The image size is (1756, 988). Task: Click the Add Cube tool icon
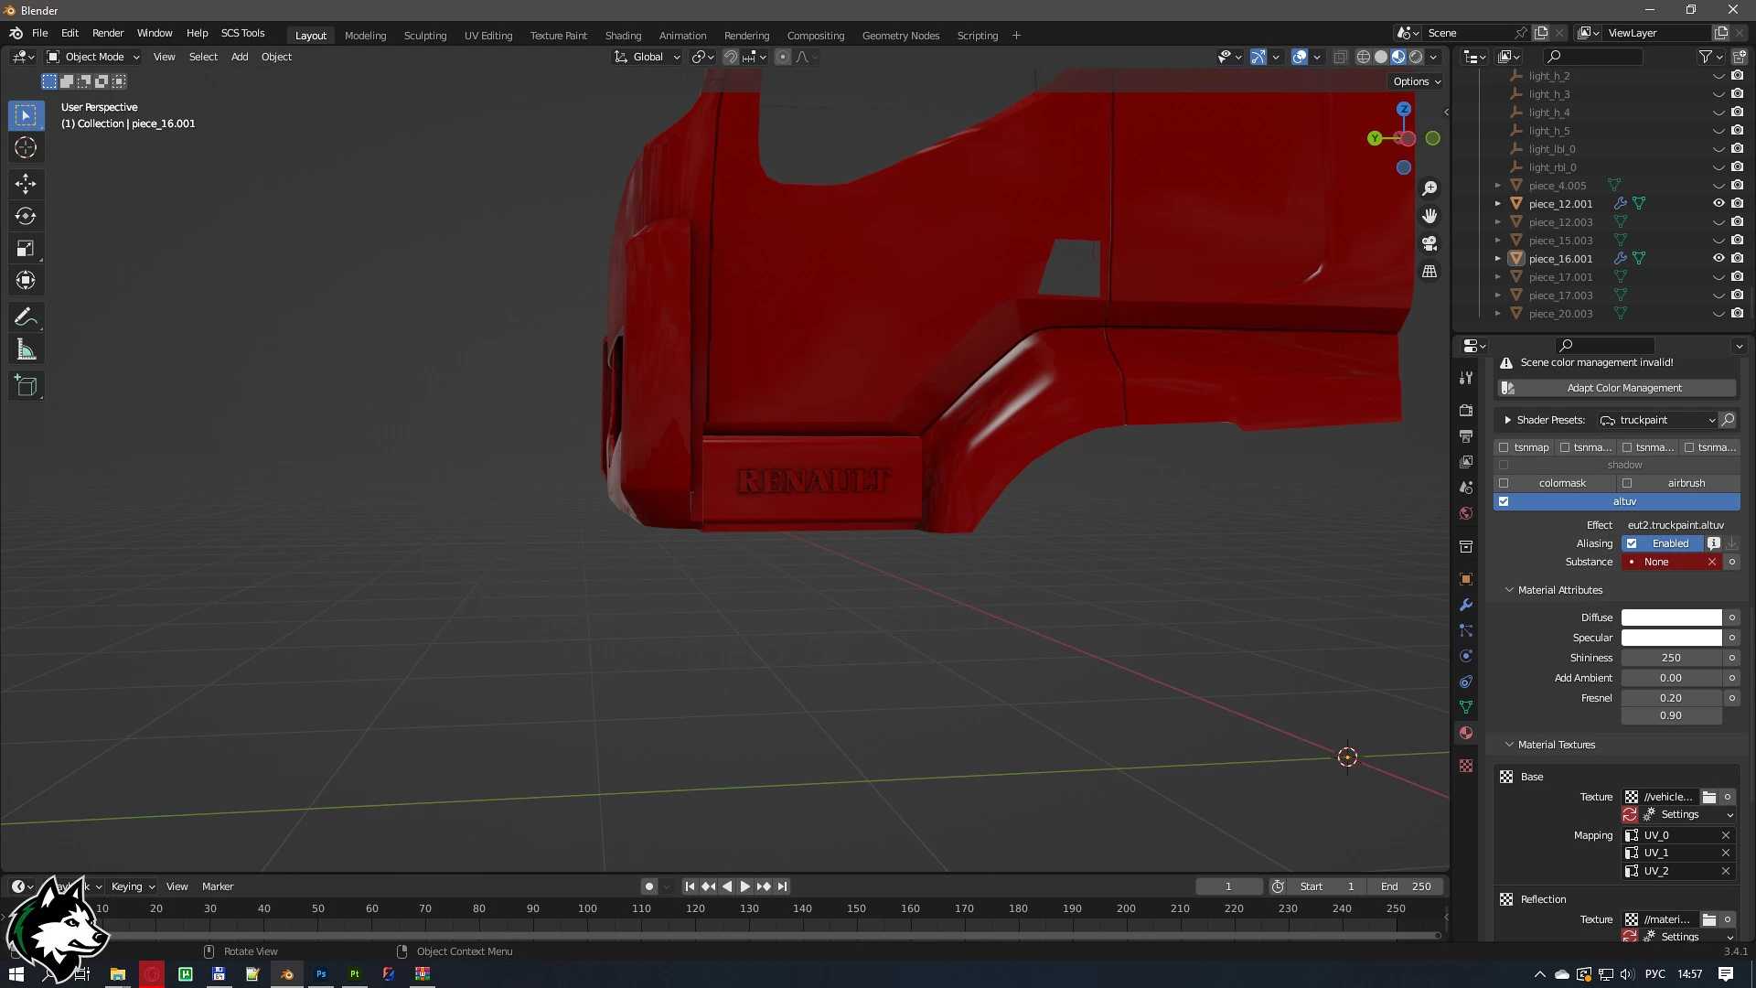point(26,386)
